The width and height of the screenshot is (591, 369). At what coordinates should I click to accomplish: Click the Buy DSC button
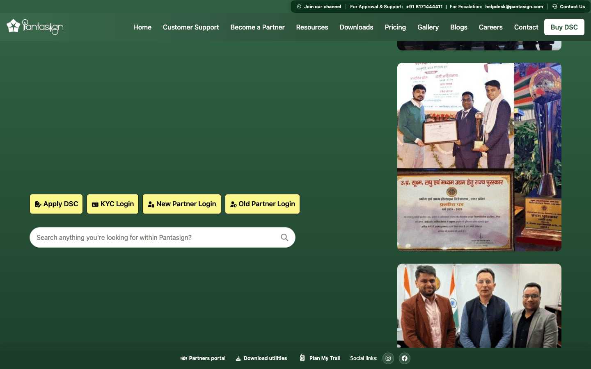[564, 27]
